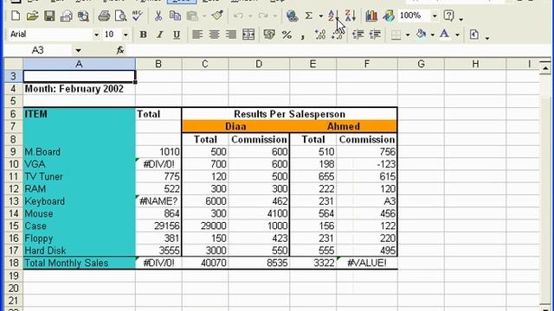Expand the Fill Color palette arrow
Viewport: 554px width, 311px height.
(x=433, y=35)
